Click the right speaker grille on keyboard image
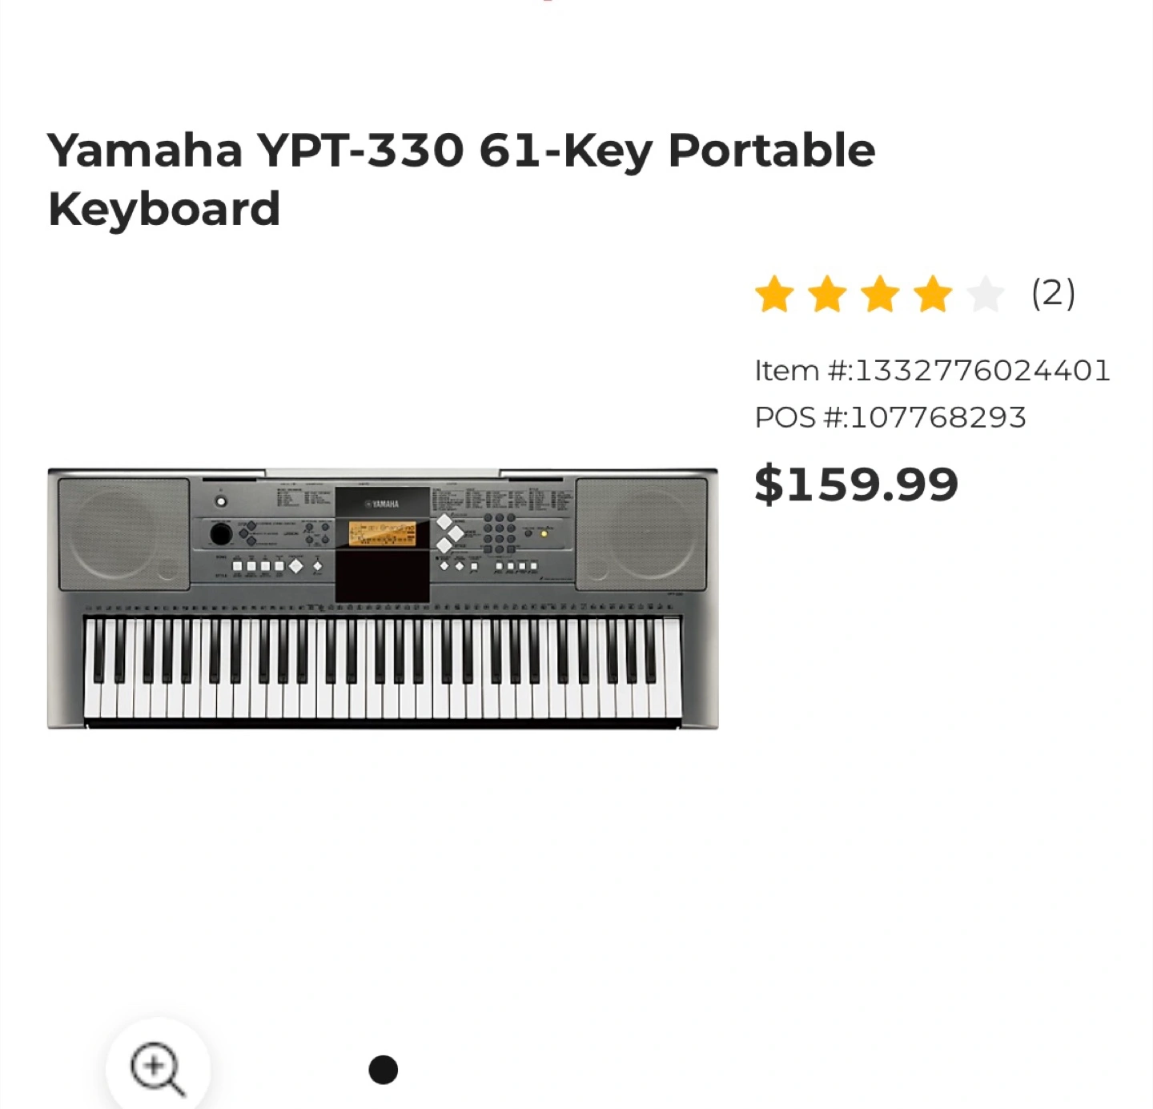1153x1109 pixels. (x=641, y=534)
